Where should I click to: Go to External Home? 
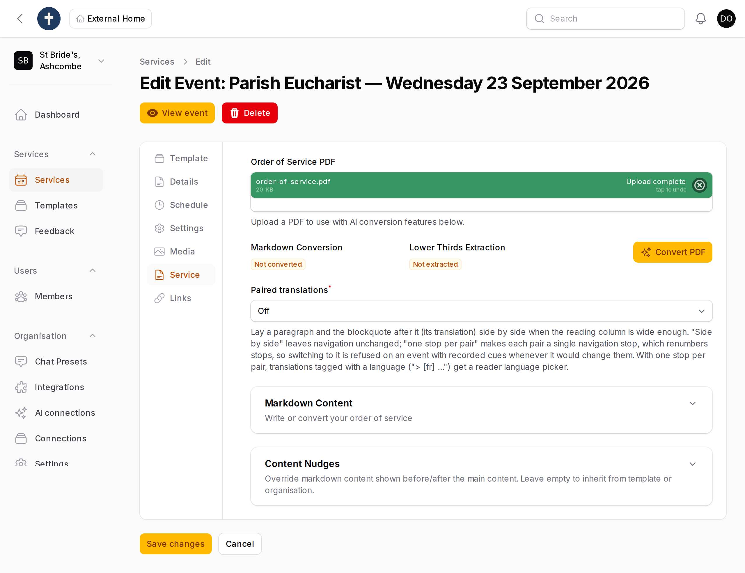click(x=110, y=19)
